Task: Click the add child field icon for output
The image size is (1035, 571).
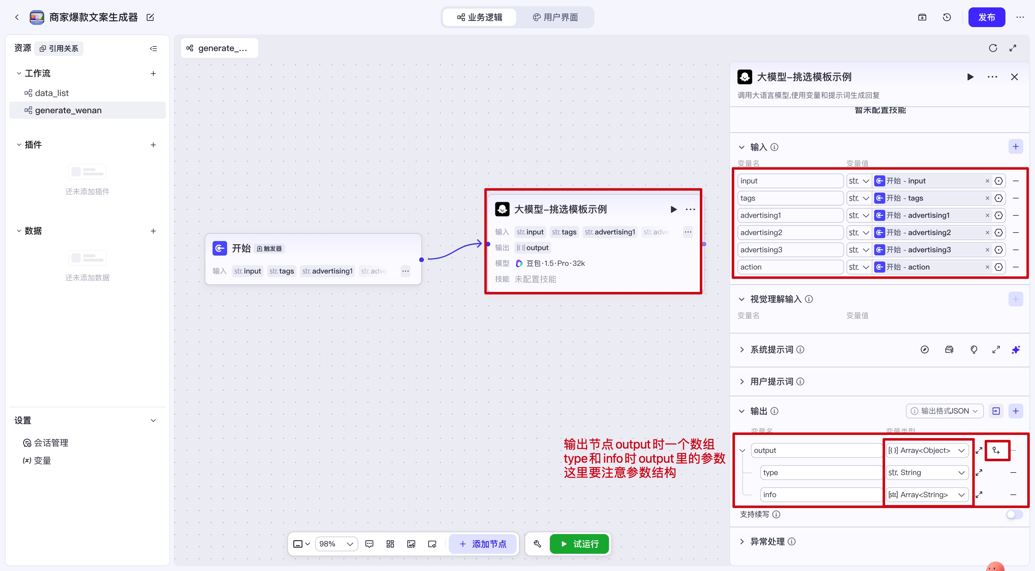Action: click(x=996, y=450)
